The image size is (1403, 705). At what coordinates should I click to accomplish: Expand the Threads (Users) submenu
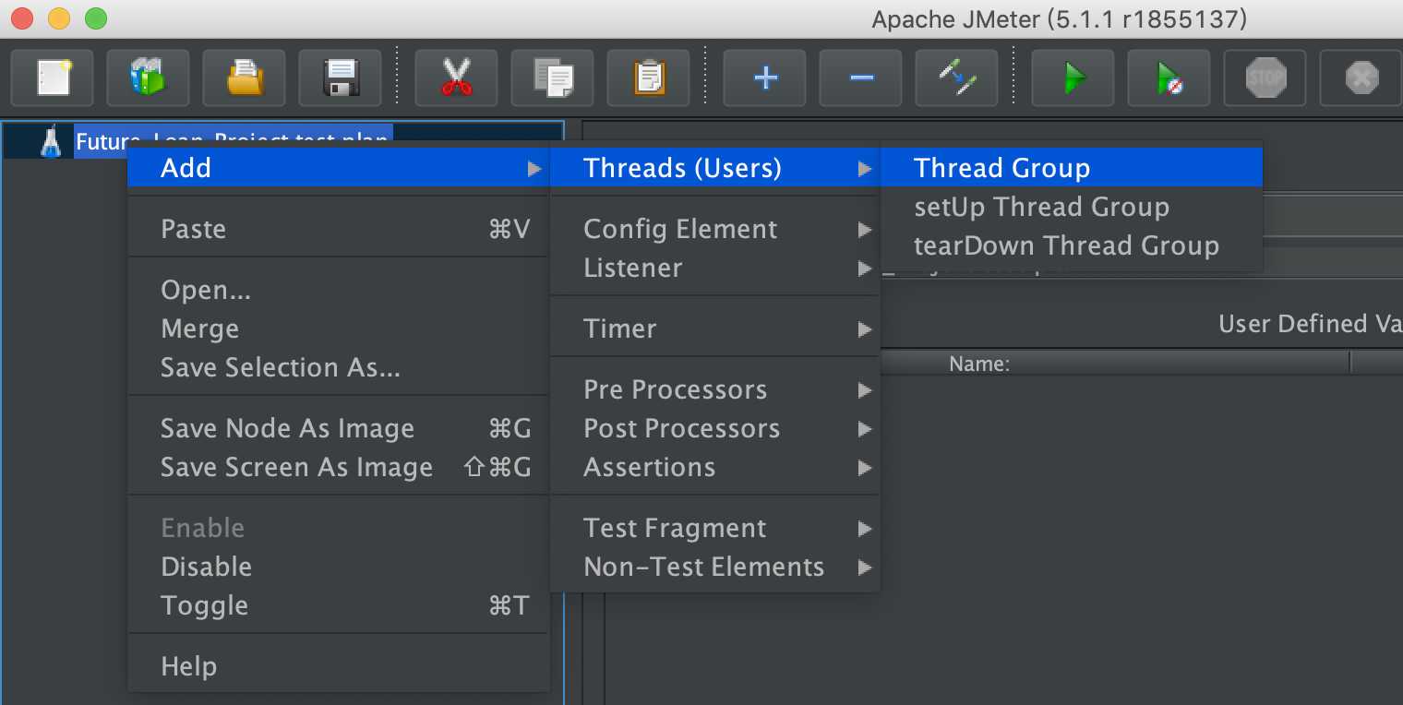point(715,168)
